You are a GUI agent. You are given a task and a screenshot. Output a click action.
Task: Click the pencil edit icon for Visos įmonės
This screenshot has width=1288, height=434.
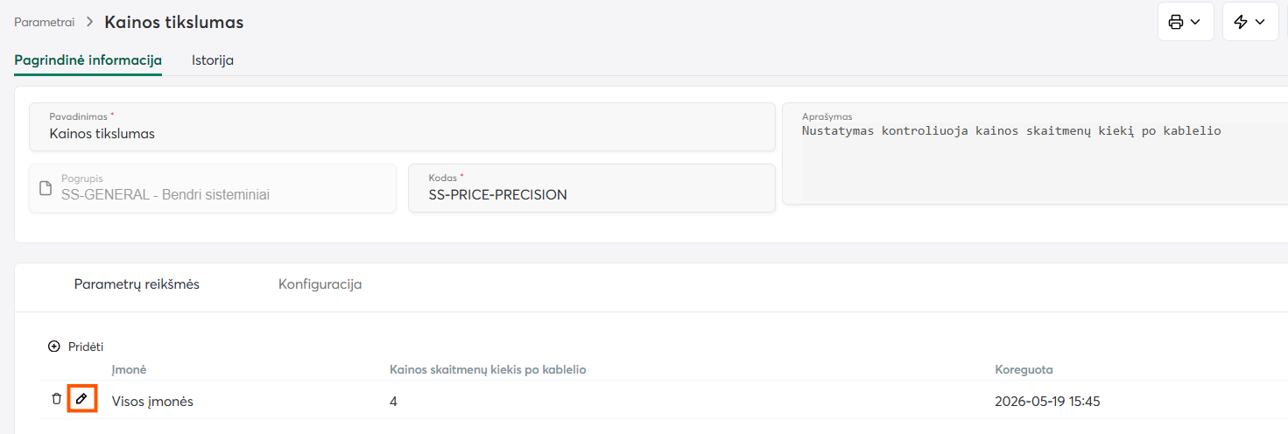(x=81, y=399)
